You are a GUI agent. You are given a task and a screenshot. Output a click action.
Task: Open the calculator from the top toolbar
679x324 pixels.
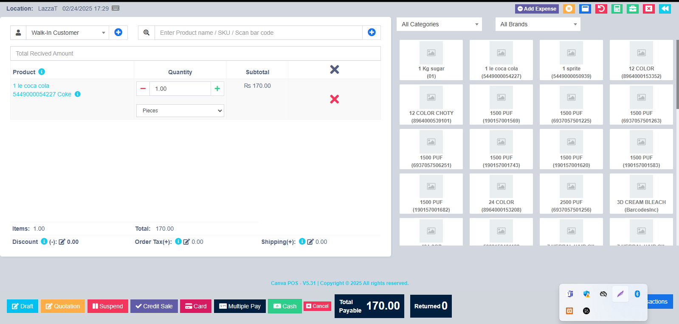point(617,8)
